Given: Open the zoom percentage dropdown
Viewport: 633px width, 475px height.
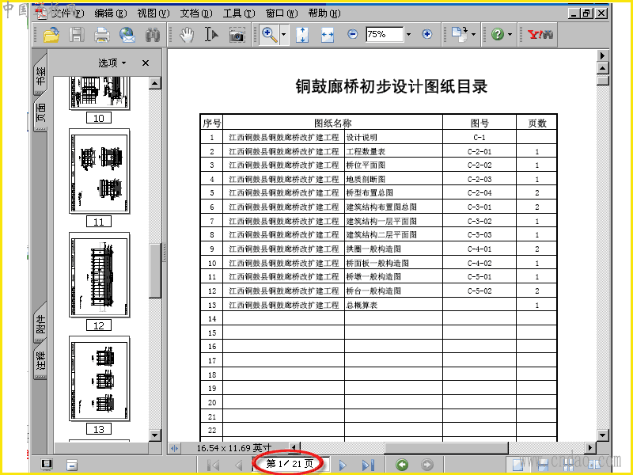Looking at the screenshot, I should (408, 34).
